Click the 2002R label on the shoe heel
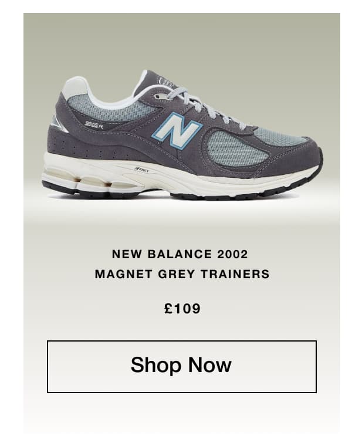Viewport: 352px width, 446px height. click(x=94, y=124)
